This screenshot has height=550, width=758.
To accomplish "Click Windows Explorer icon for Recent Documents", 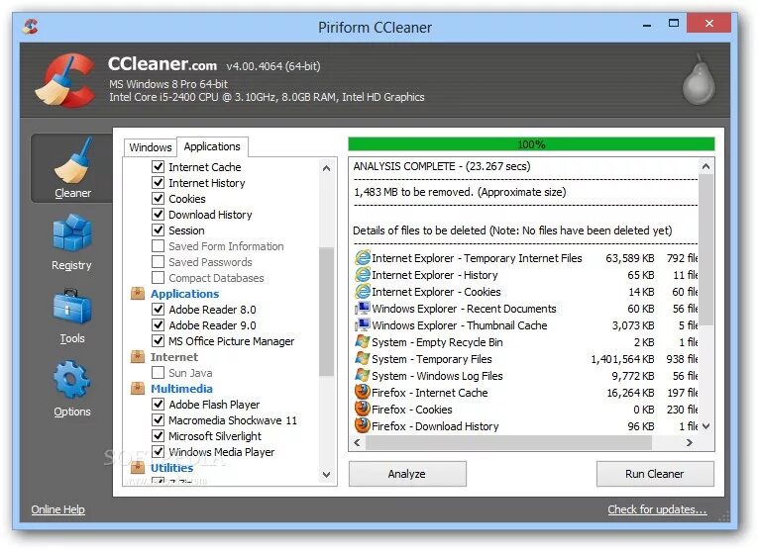I will pos(363,309).
